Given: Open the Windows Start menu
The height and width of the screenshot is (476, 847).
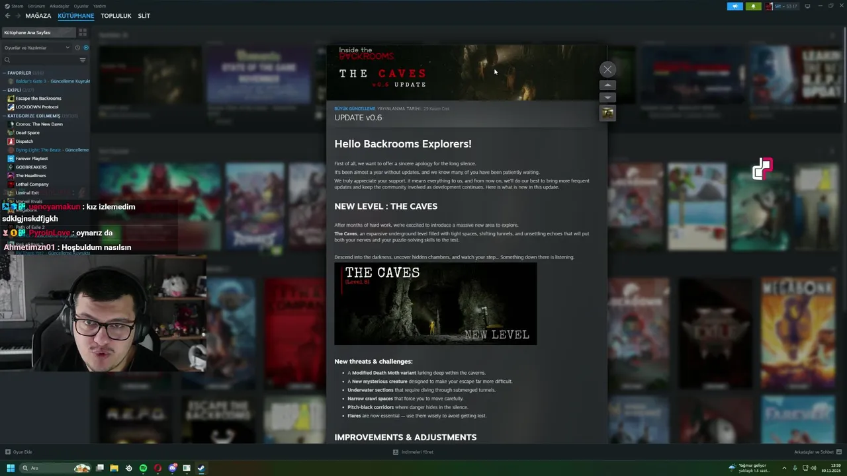Looking at the screenshot, I should pyautogui.click(x=11, y=468).
